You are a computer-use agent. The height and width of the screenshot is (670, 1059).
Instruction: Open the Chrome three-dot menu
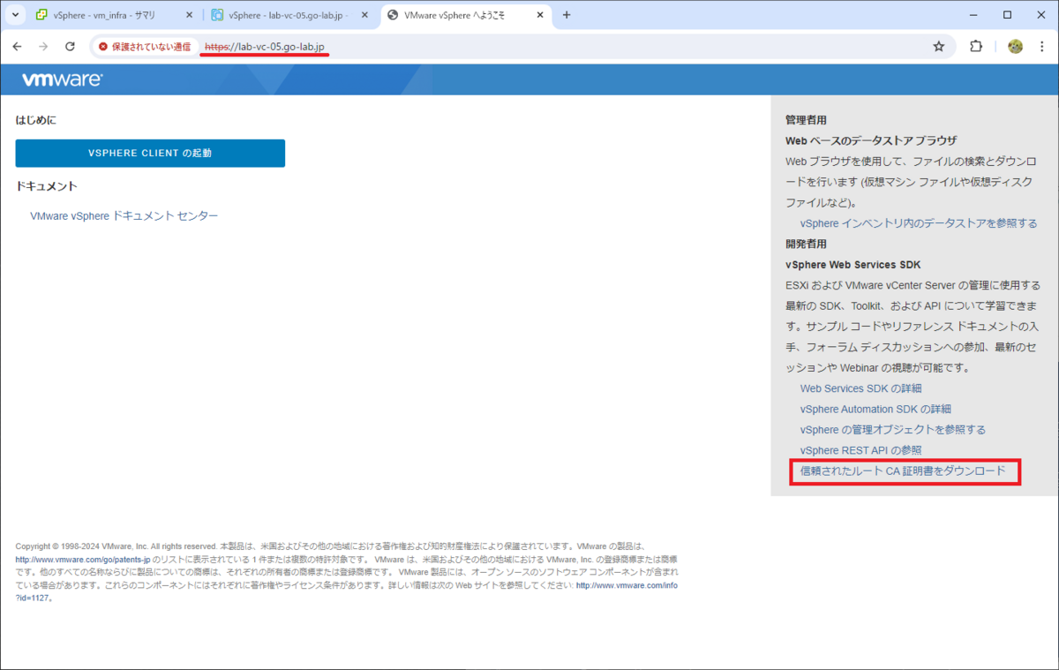(x=1042, y=47)
